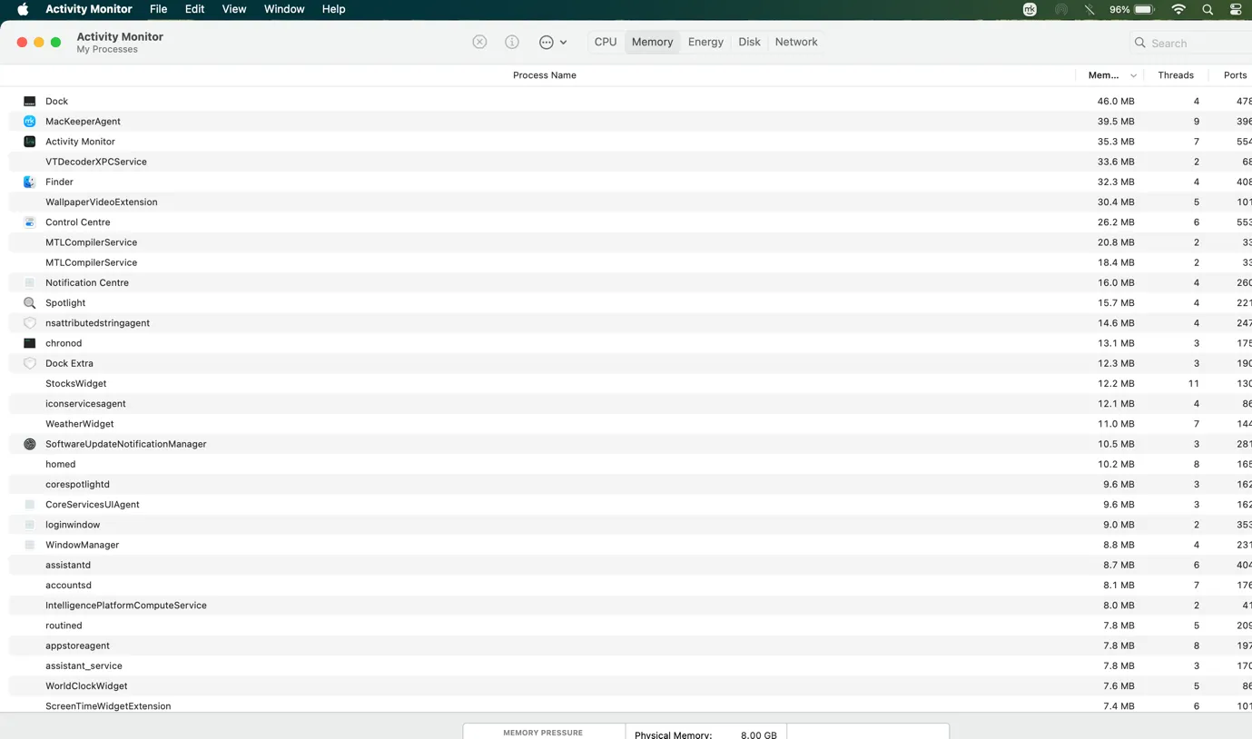Click the Stop process (X) toolbar icon
Viewport: 1252px width, 739px height.
479,42
